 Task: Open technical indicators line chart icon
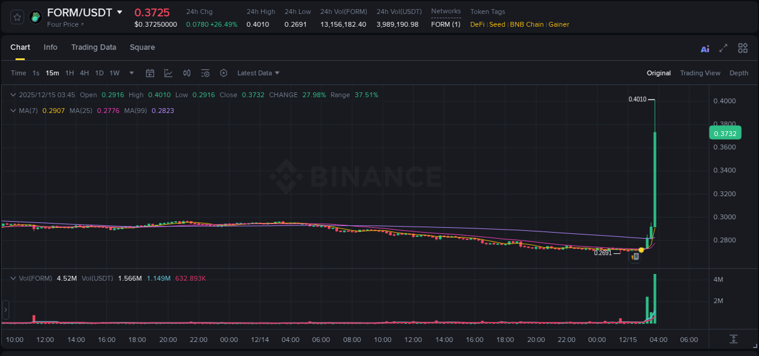[x=168, y=73]
